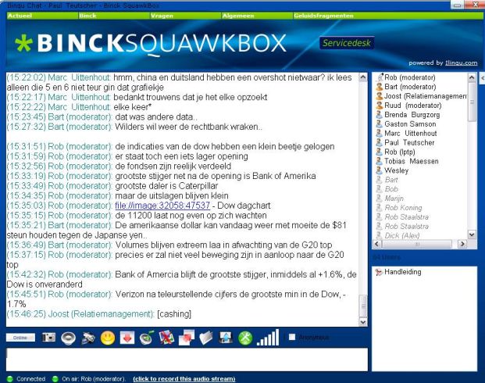The height and width of the screenshot is (383, 485).
Task: Click the blue up-arrow upload icon
Action: tap(226, 338)
